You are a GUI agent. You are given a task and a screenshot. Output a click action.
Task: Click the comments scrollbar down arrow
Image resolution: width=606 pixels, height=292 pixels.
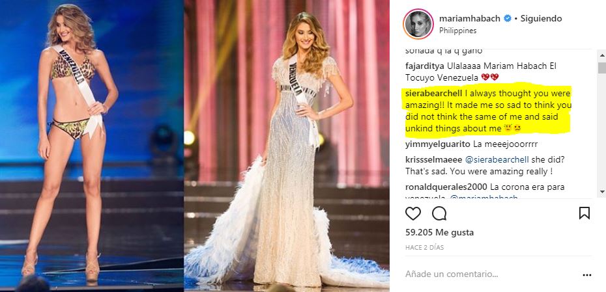(601, 192)
